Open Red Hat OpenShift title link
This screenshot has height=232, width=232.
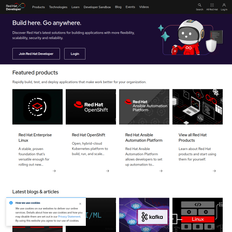(x=89, y=135)
